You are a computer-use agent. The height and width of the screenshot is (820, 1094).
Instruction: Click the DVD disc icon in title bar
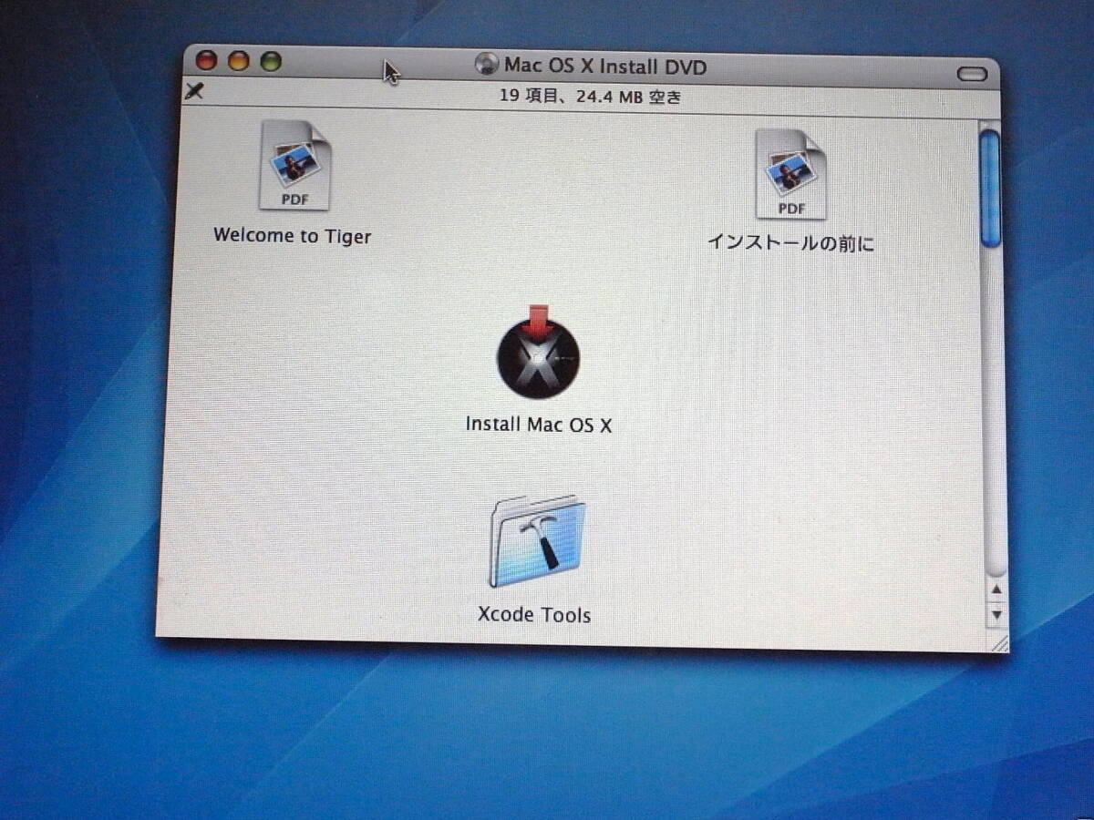(x=488, y=65)
